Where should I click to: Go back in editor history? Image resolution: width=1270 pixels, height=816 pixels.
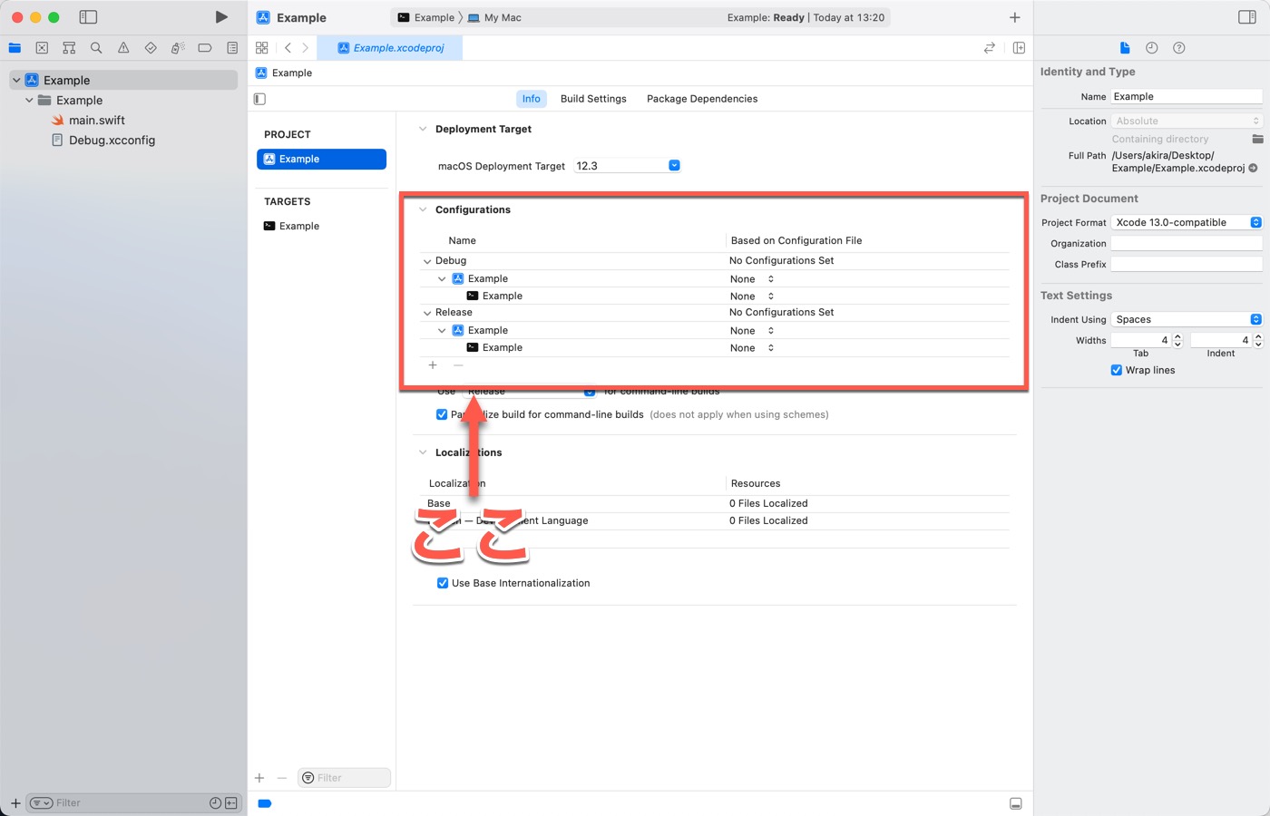[x=288, y=48]
